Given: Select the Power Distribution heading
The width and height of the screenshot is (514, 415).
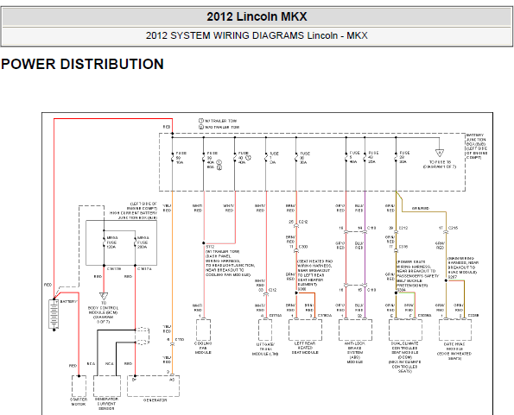Looking at the screenshot, I should point(82,64).
